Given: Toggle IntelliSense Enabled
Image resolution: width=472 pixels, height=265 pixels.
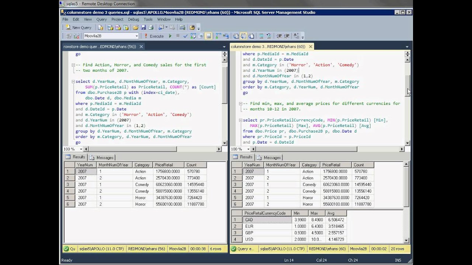Looking at the screenshot, I should (208, 36).
